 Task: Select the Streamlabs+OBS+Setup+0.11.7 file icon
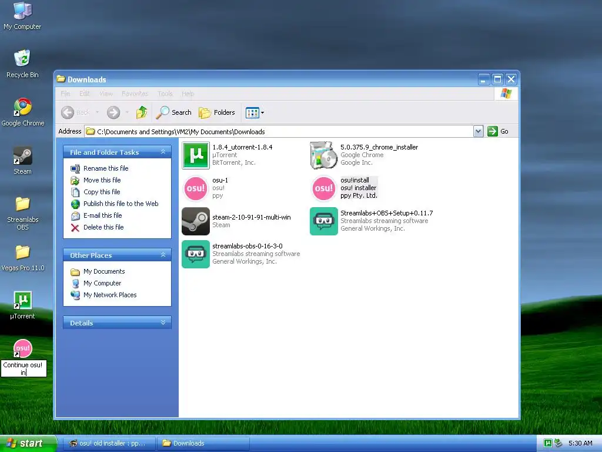[x=324, y=221]
